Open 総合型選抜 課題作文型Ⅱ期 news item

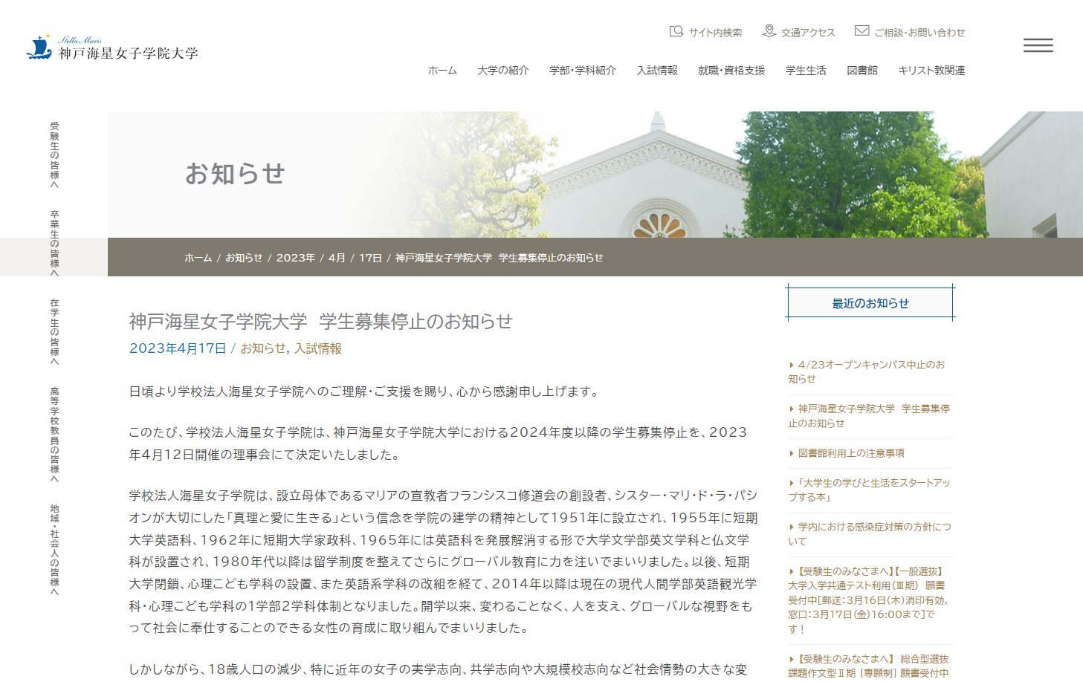click(x=868, y=666)
